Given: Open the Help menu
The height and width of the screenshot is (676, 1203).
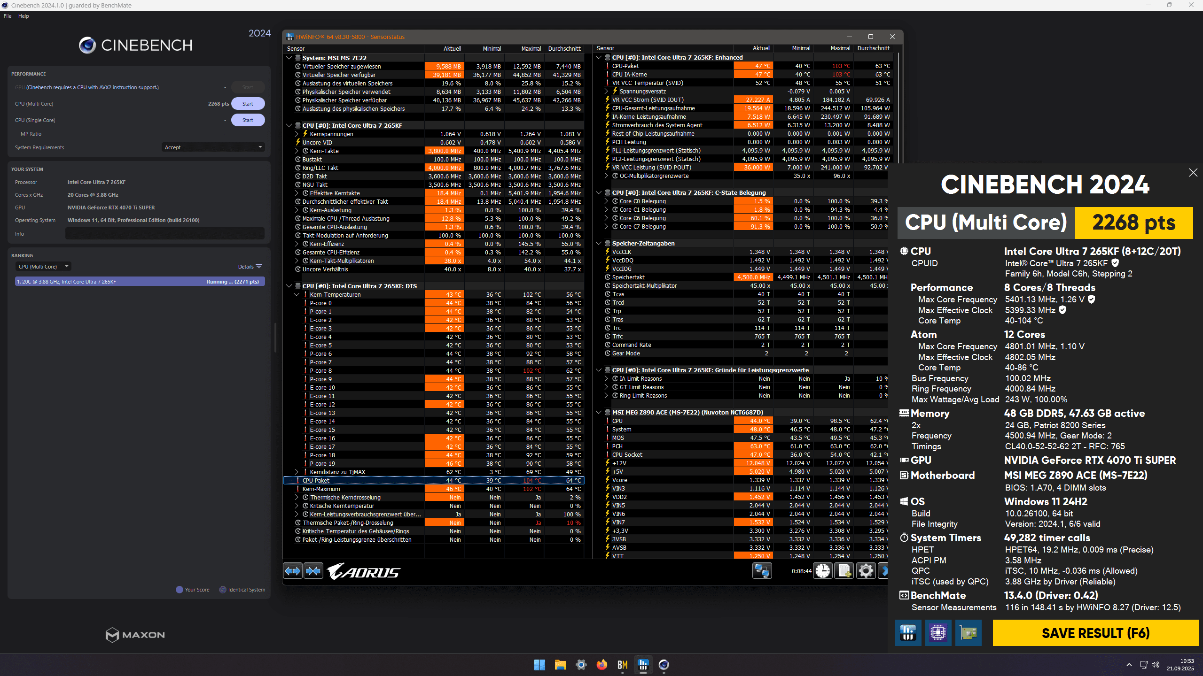Looking at the screenshot, I should pos(23,16).
